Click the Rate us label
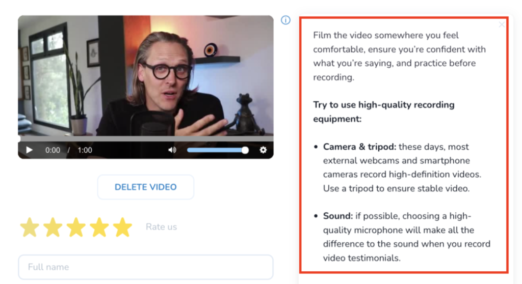The height and width of the screenshot is (284, 522). (x=162, y=227)
